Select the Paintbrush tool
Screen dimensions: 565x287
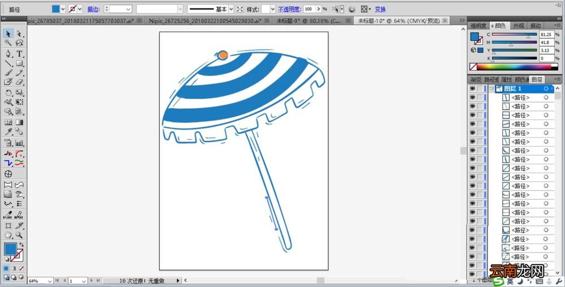pos(8,73)
